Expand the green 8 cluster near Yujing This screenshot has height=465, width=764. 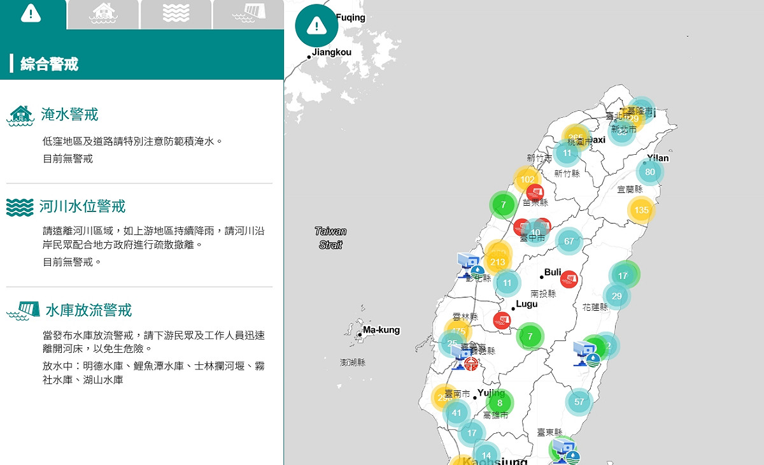point(500,403)
